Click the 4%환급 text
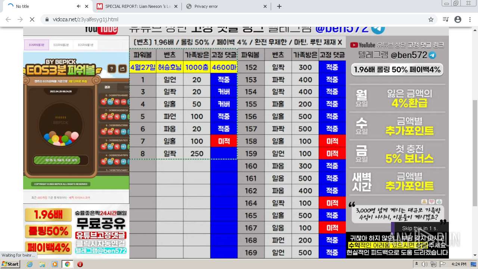 [x=409, y=103]
